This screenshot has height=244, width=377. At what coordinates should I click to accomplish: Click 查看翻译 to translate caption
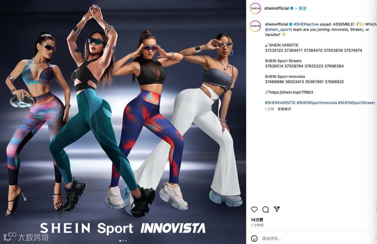pos(284,109)
